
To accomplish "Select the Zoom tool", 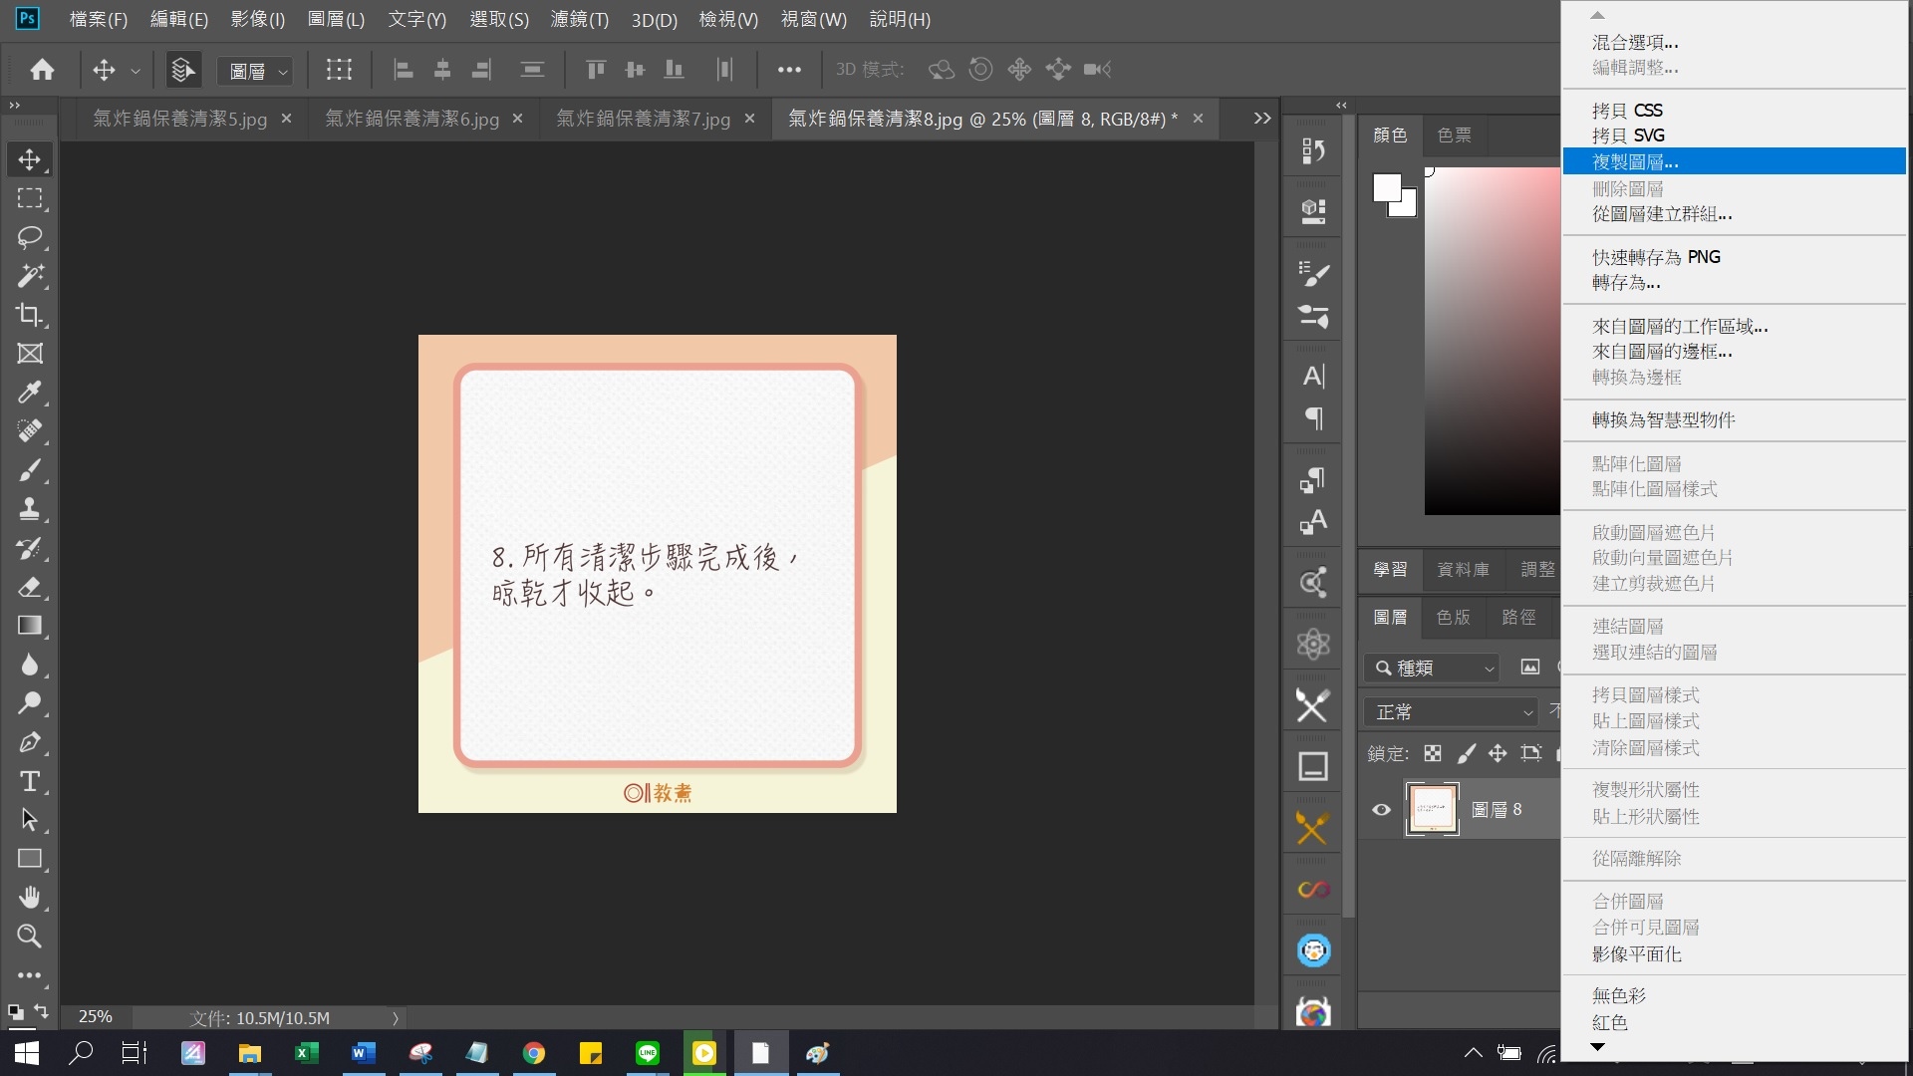I will point(29,937).
